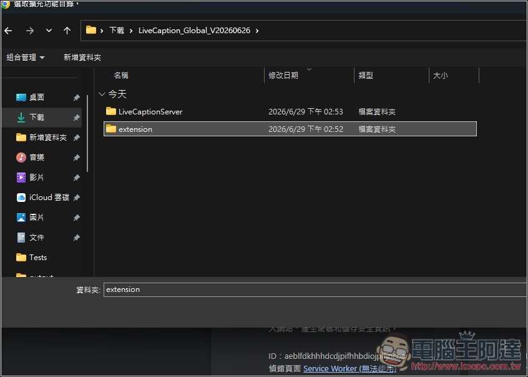Click pin icon next to 影片

point(76,178)
